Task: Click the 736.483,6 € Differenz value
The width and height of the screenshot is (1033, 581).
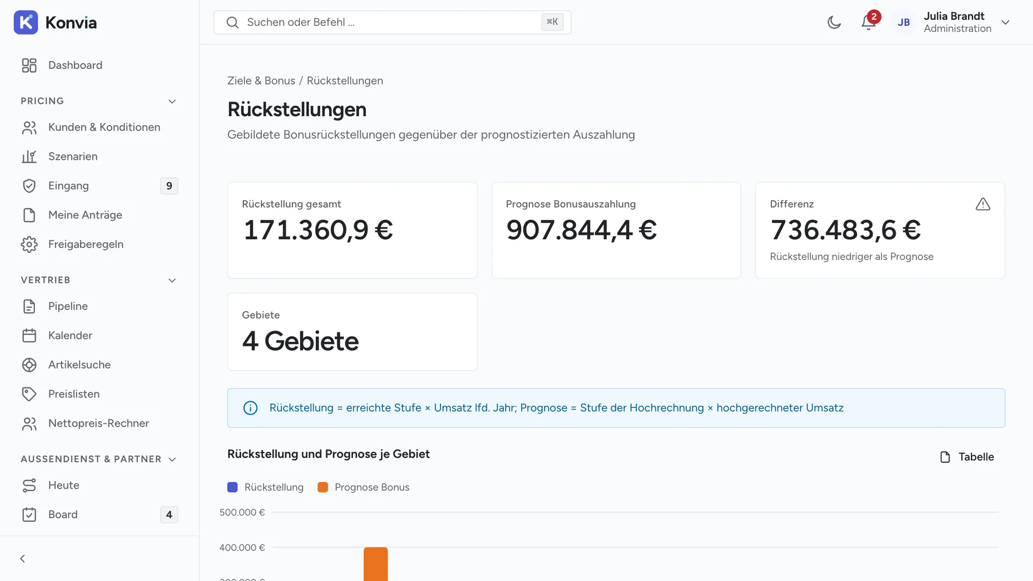Action: pos(845,230)
